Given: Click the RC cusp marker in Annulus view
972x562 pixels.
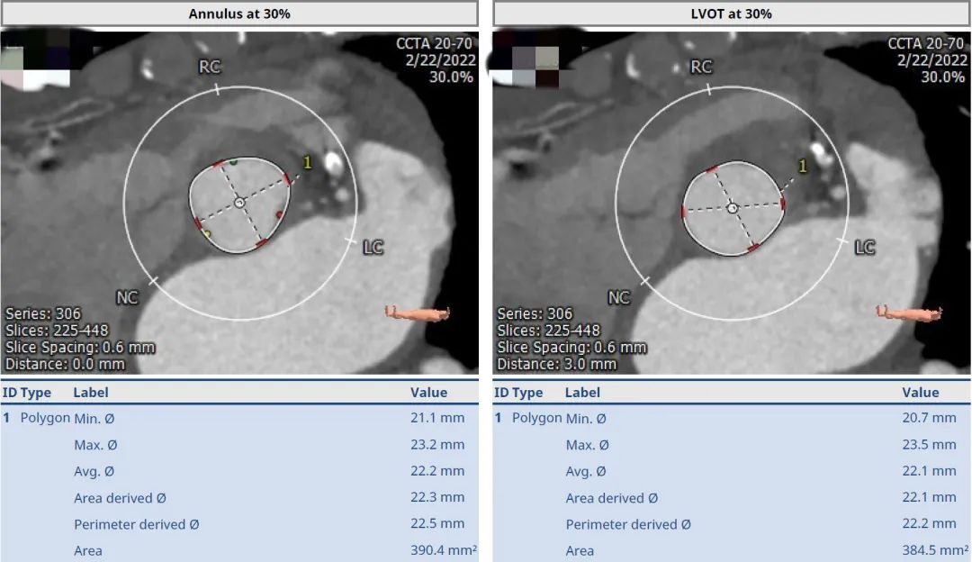Looking at the screenshot, I should 210,68.
